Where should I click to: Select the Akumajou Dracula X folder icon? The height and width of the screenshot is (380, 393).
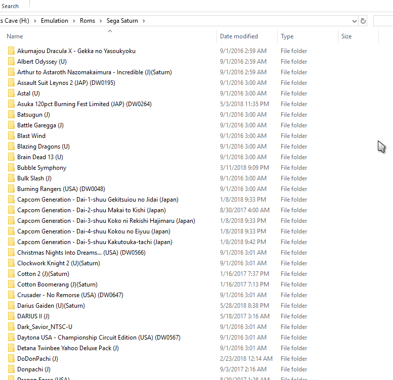11,51
